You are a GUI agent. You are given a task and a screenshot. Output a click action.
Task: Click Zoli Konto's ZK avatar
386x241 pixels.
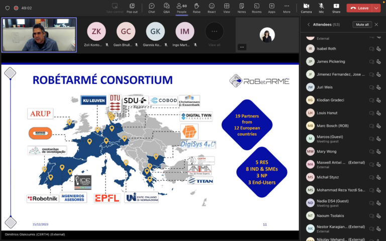[x=96, y=31]
